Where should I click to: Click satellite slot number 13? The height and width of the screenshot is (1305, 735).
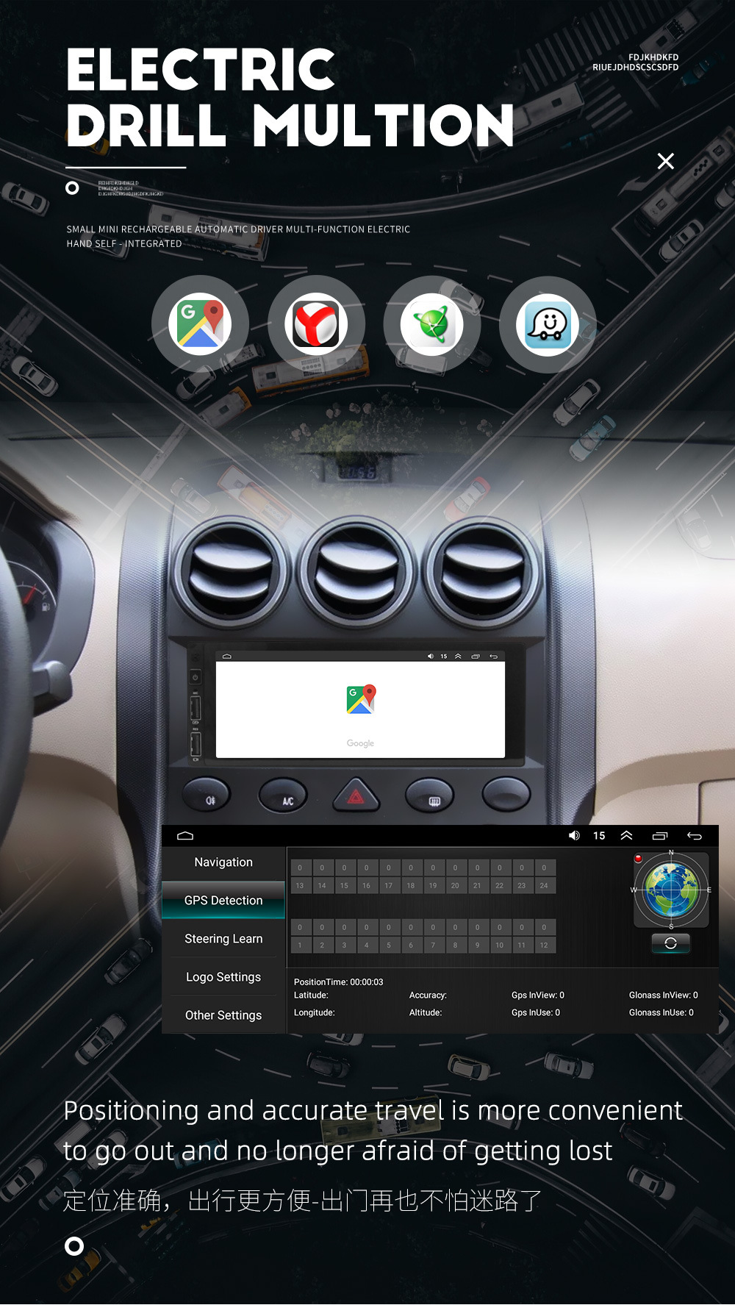(300, 886)
